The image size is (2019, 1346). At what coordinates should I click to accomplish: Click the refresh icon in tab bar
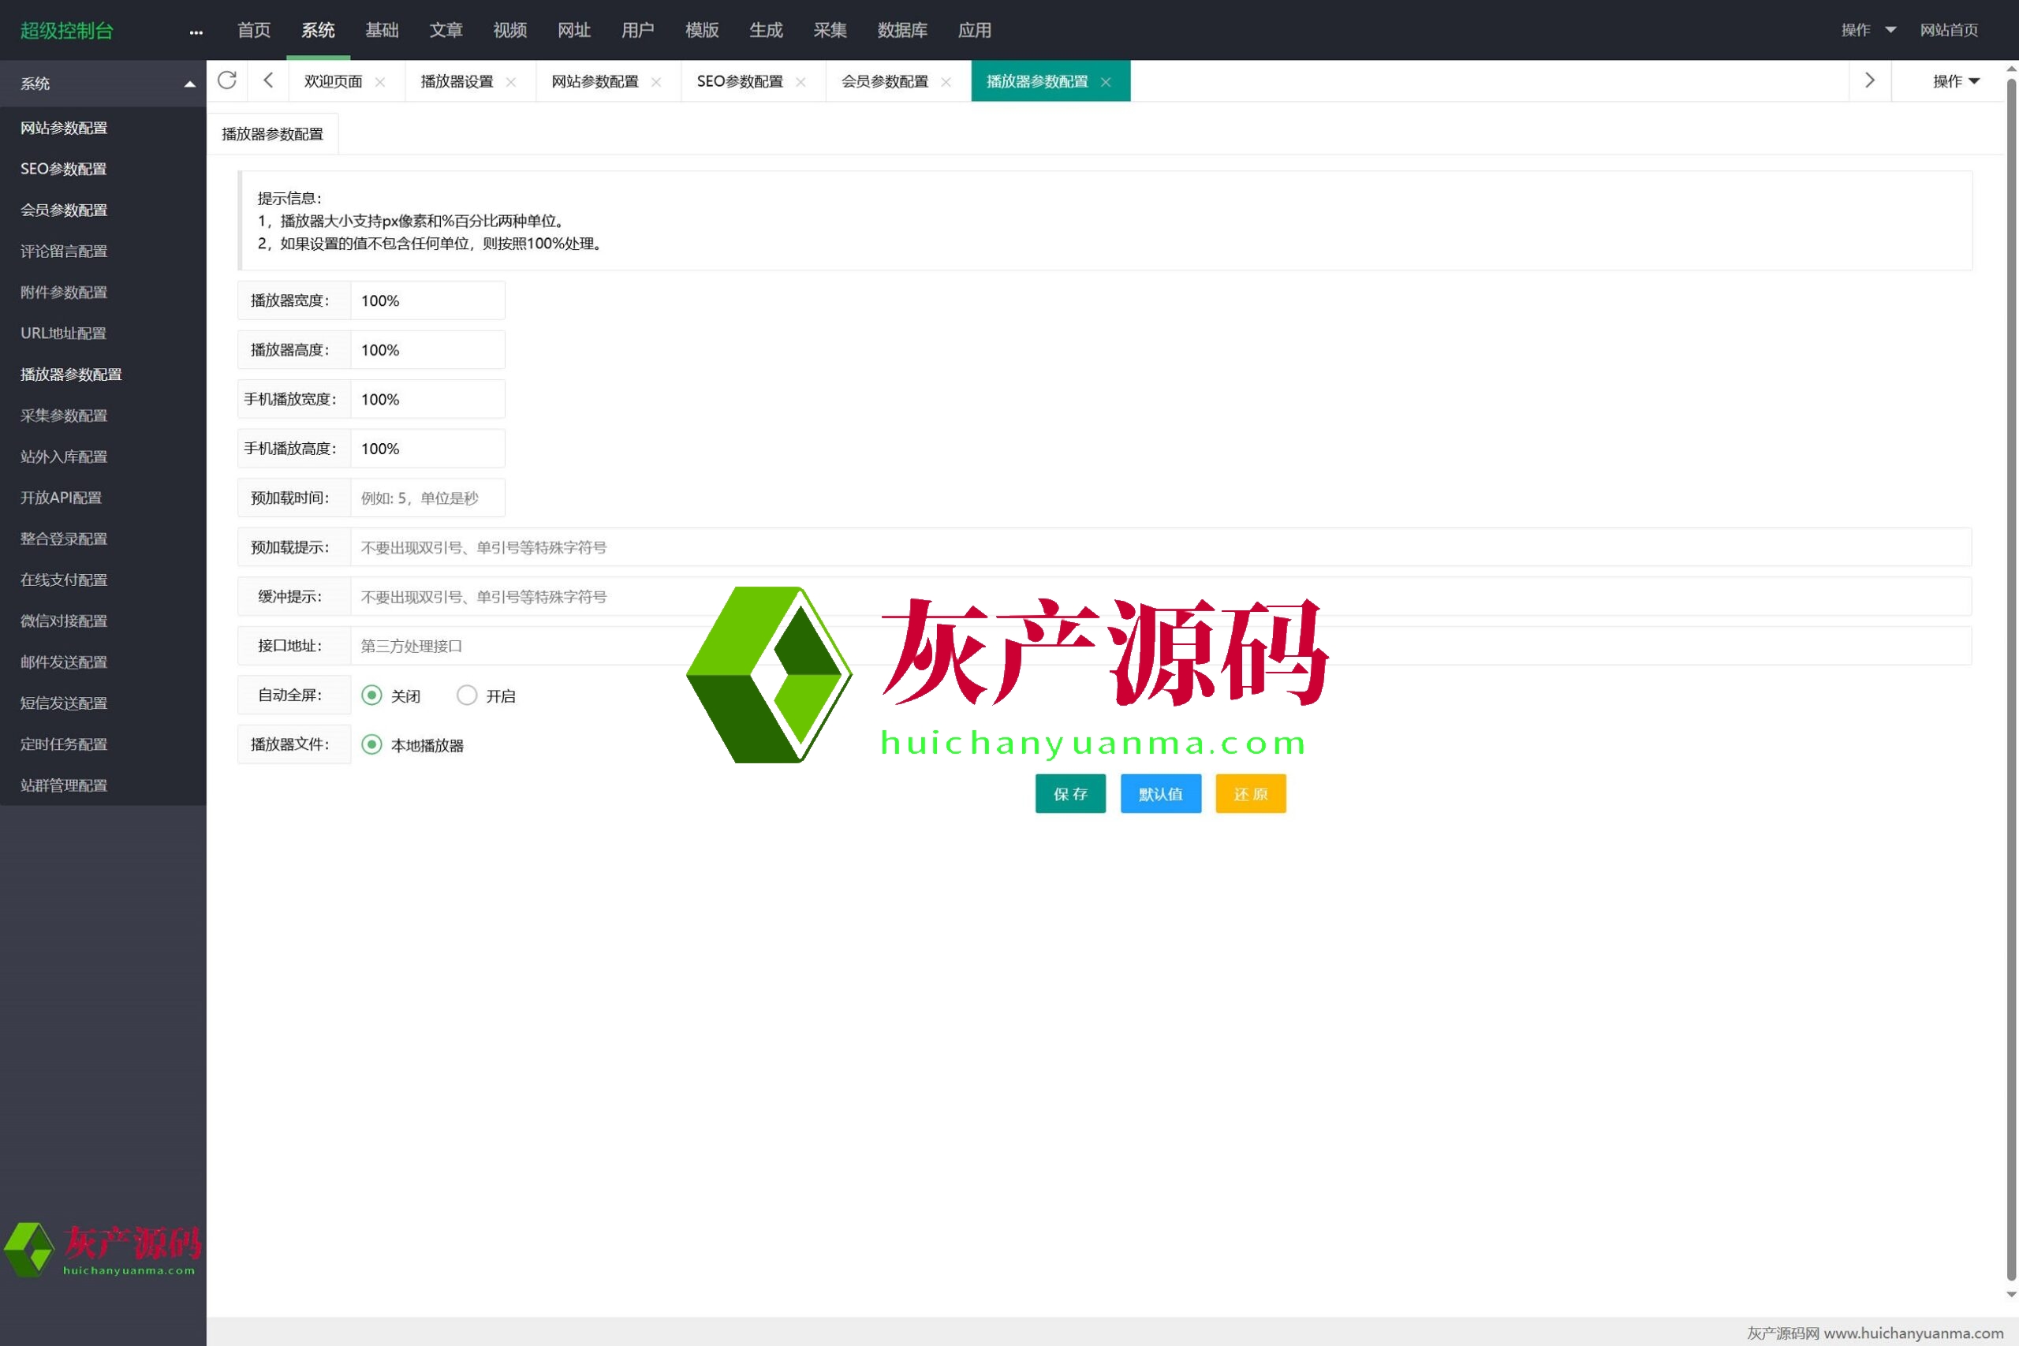click(226, 80)
